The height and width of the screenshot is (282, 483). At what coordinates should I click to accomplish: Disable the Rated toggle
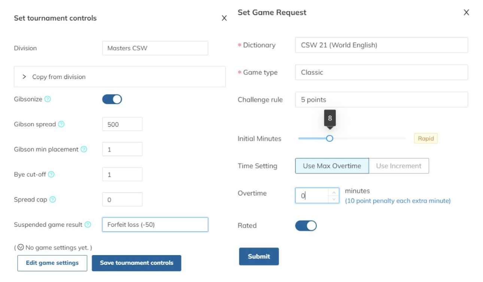point(306,226)
